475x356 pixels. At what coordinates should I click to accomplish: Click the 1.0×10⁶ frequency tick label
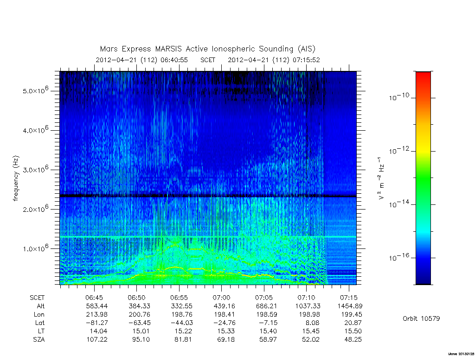click(35, 248)
